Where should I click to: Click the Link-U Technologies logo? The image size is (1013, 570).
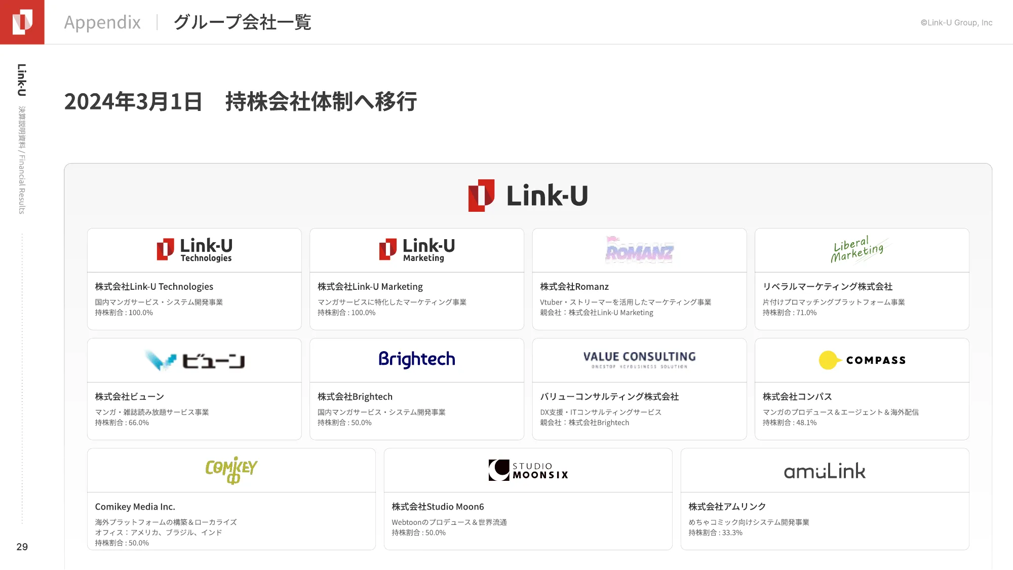[x=194, y=250]
